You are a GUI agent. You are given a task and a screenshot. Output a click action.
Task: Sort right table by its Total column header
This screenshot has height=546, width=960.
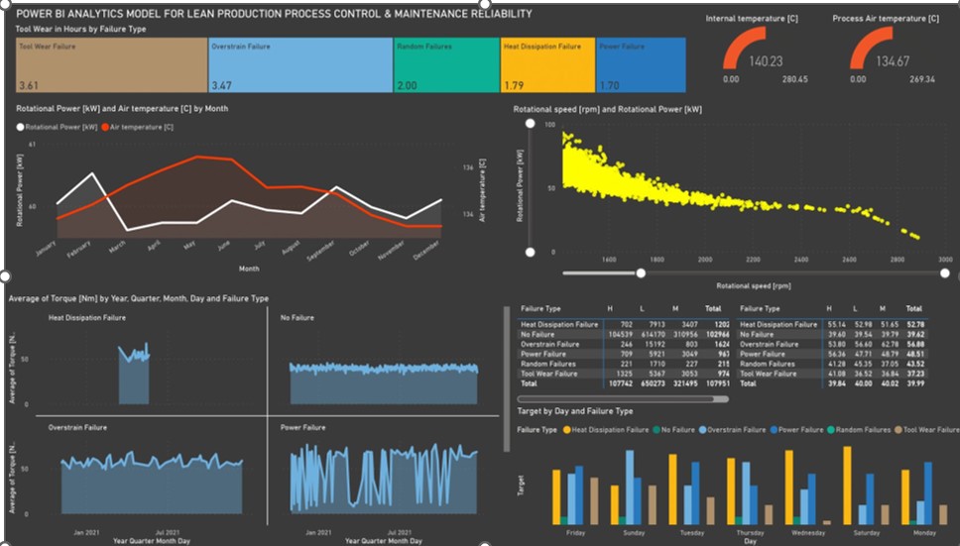[x=913, y=309]
